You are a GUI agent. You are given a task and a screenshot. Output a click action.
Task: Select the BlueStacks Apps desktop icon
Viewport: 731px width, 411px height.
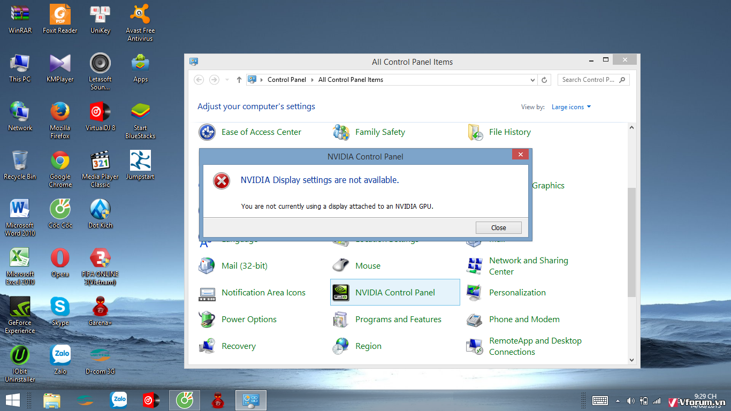[x=140, y=68]
